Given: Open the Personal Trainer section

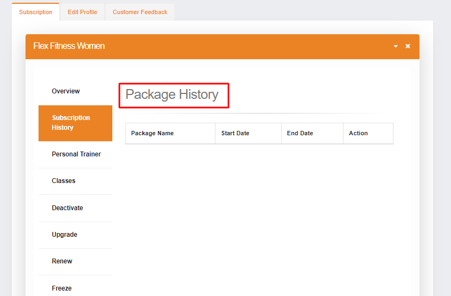Looking at the screenshot, I should point(76,154).
